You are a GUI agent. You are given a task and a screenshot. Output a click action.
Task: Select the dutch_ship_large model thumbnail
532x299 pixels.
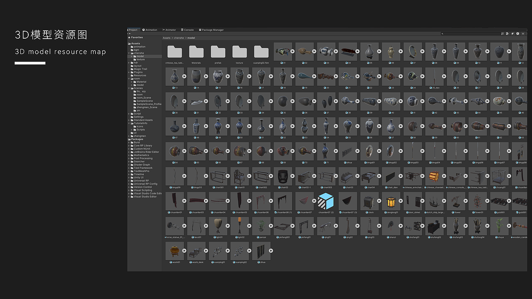click(434, 201)
